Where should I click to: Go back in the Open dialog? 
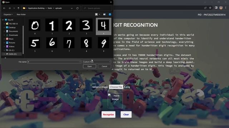pos(4,8)
